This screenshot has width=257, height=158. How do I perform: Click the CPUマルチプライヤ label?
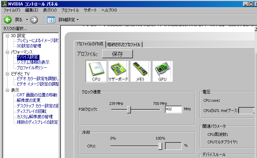tap(222, 142)
